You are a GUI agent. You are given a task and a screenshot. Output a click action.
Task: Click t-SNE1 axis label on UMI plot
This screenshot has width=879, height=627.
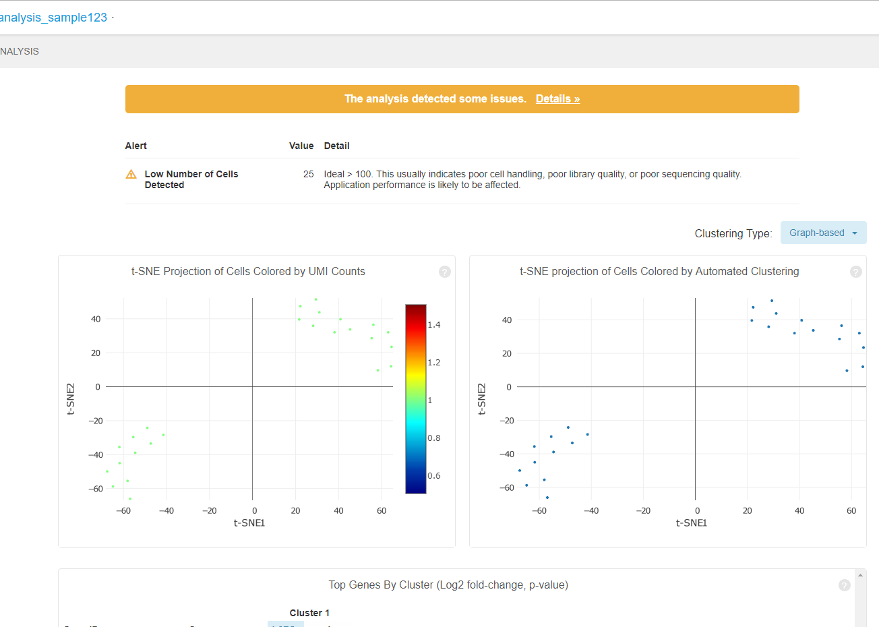[x=249, y=523]
